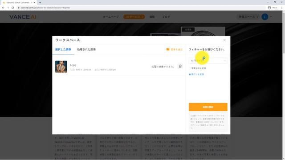
Task: Close the ワークスペース dialog with X
Action: click(224, 40)
